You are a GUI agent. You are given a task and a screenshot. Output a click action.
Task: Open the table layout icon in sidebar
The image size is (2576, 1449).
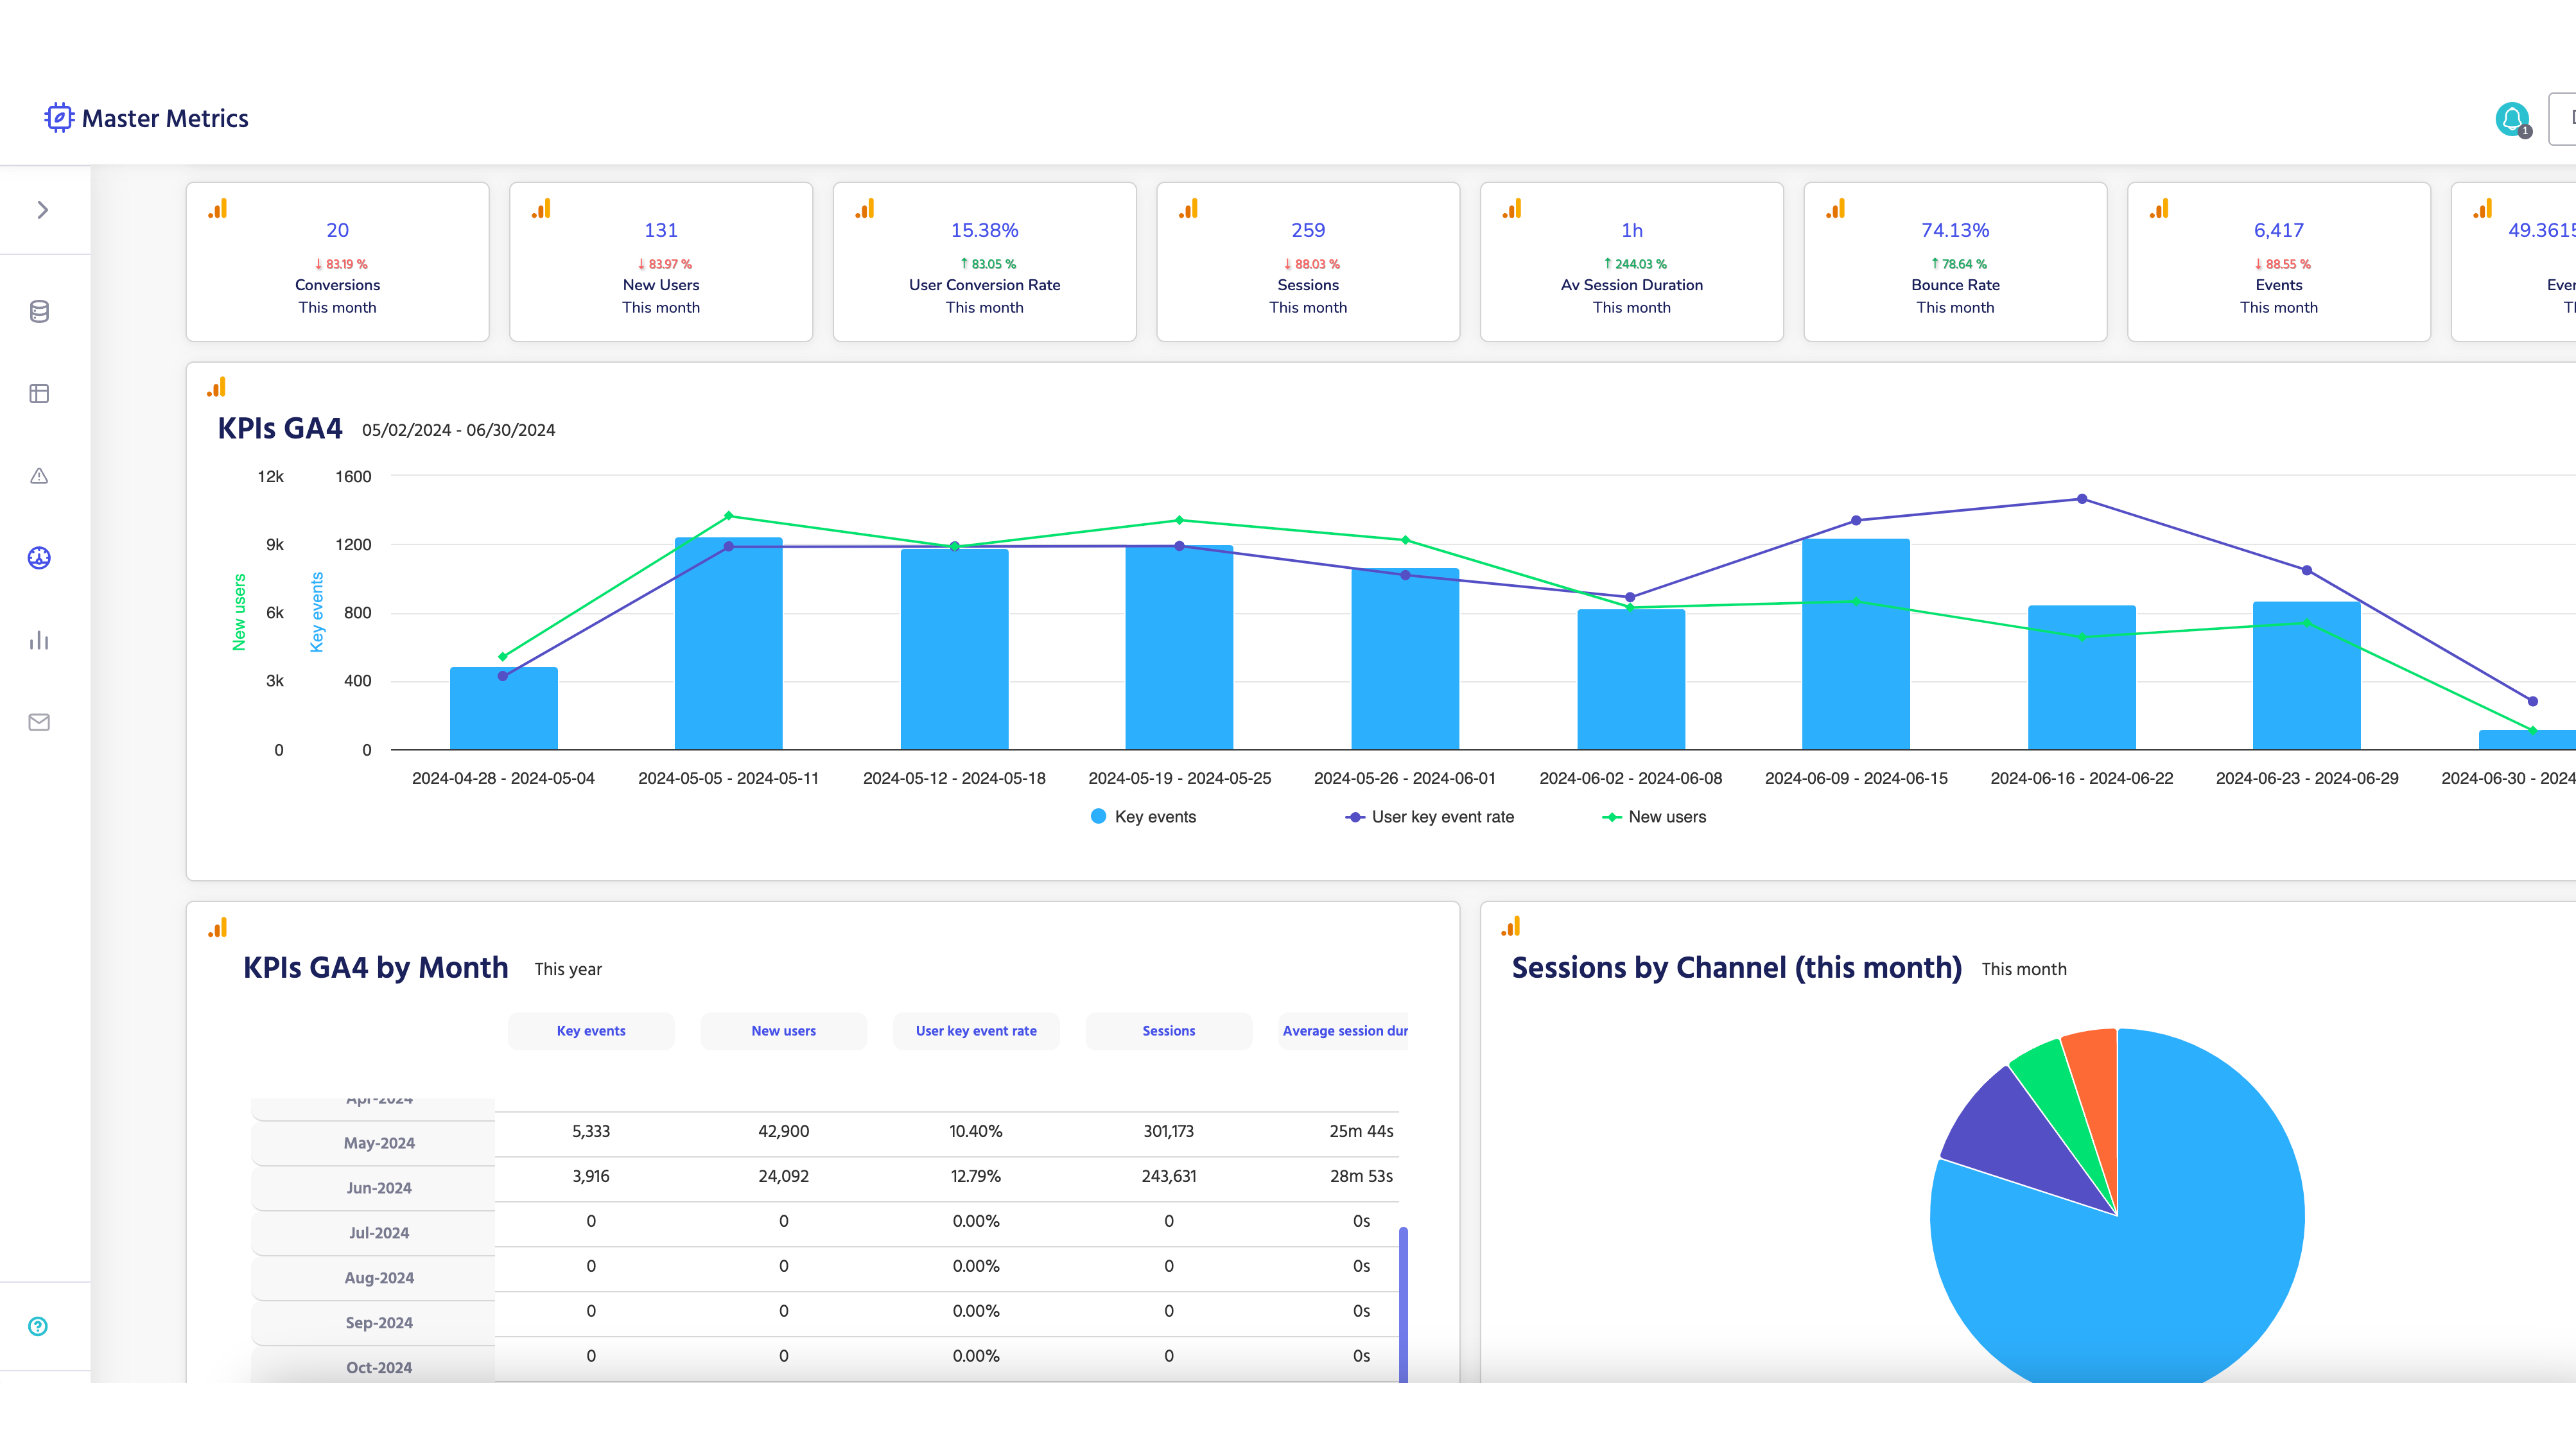[x=39, y=394]
